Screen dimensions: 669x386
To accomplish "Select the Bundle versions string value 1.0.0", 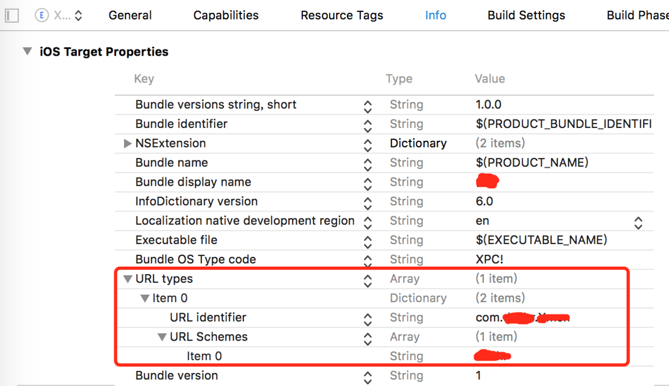I will pyautogui.click(x=488, y=105).
